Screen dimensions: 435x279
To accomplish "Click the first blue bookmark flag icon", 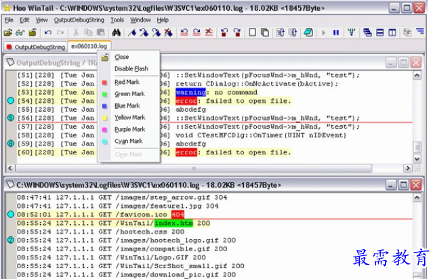I will [132, 33].
